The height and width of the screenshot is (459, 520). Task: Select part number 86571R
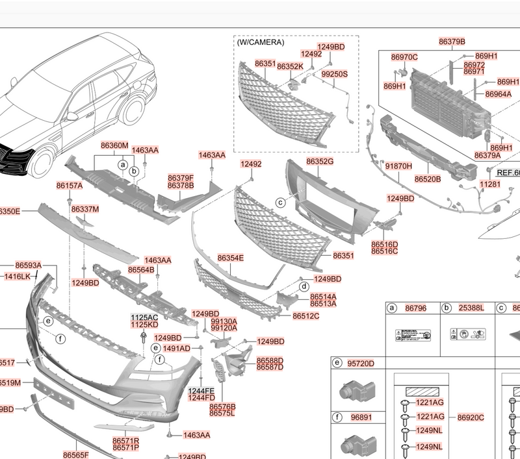[125, 441]
